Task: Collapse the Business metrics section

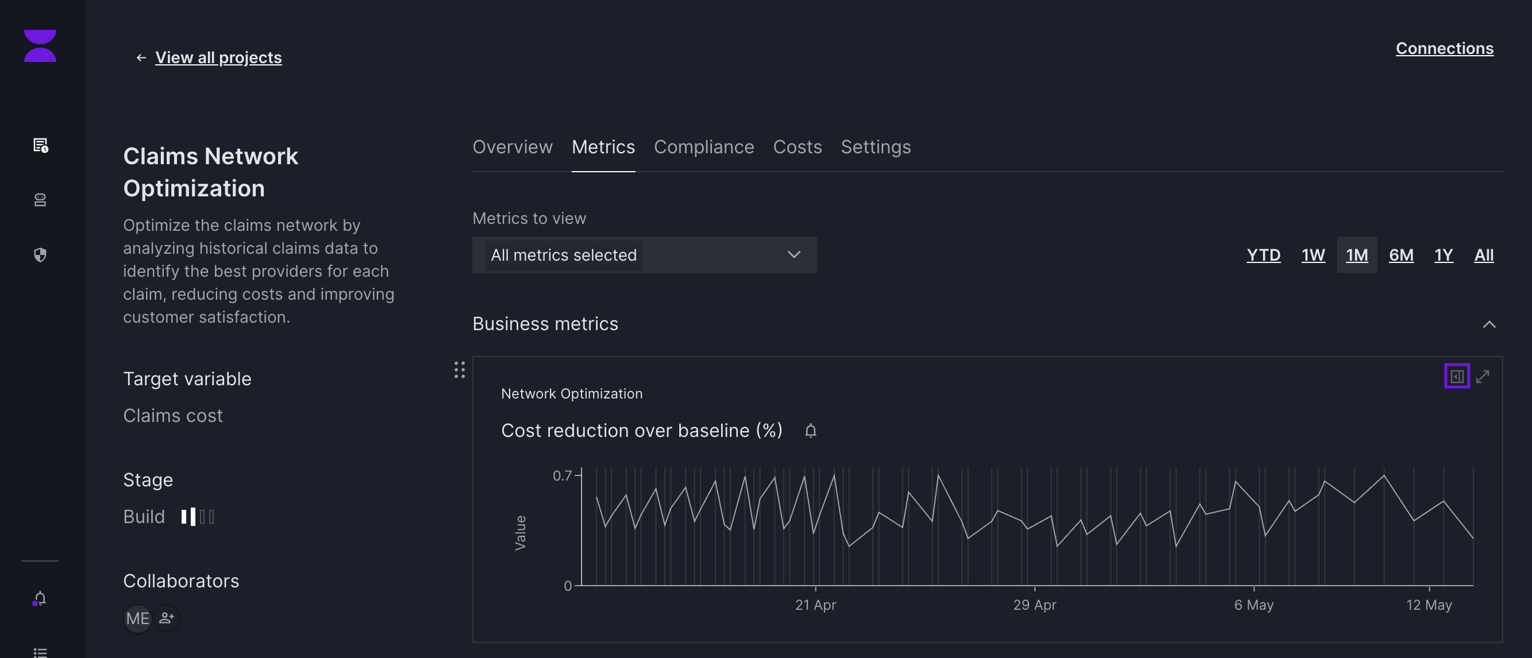Action: click(1490, 324)
